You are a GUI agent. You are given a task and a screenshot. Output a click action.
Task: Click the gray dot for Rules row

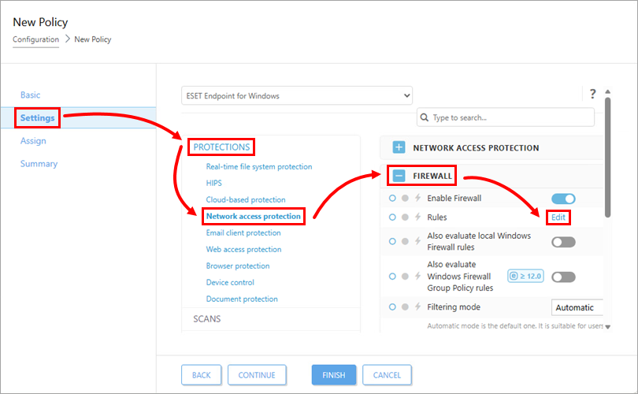(405, 217)
